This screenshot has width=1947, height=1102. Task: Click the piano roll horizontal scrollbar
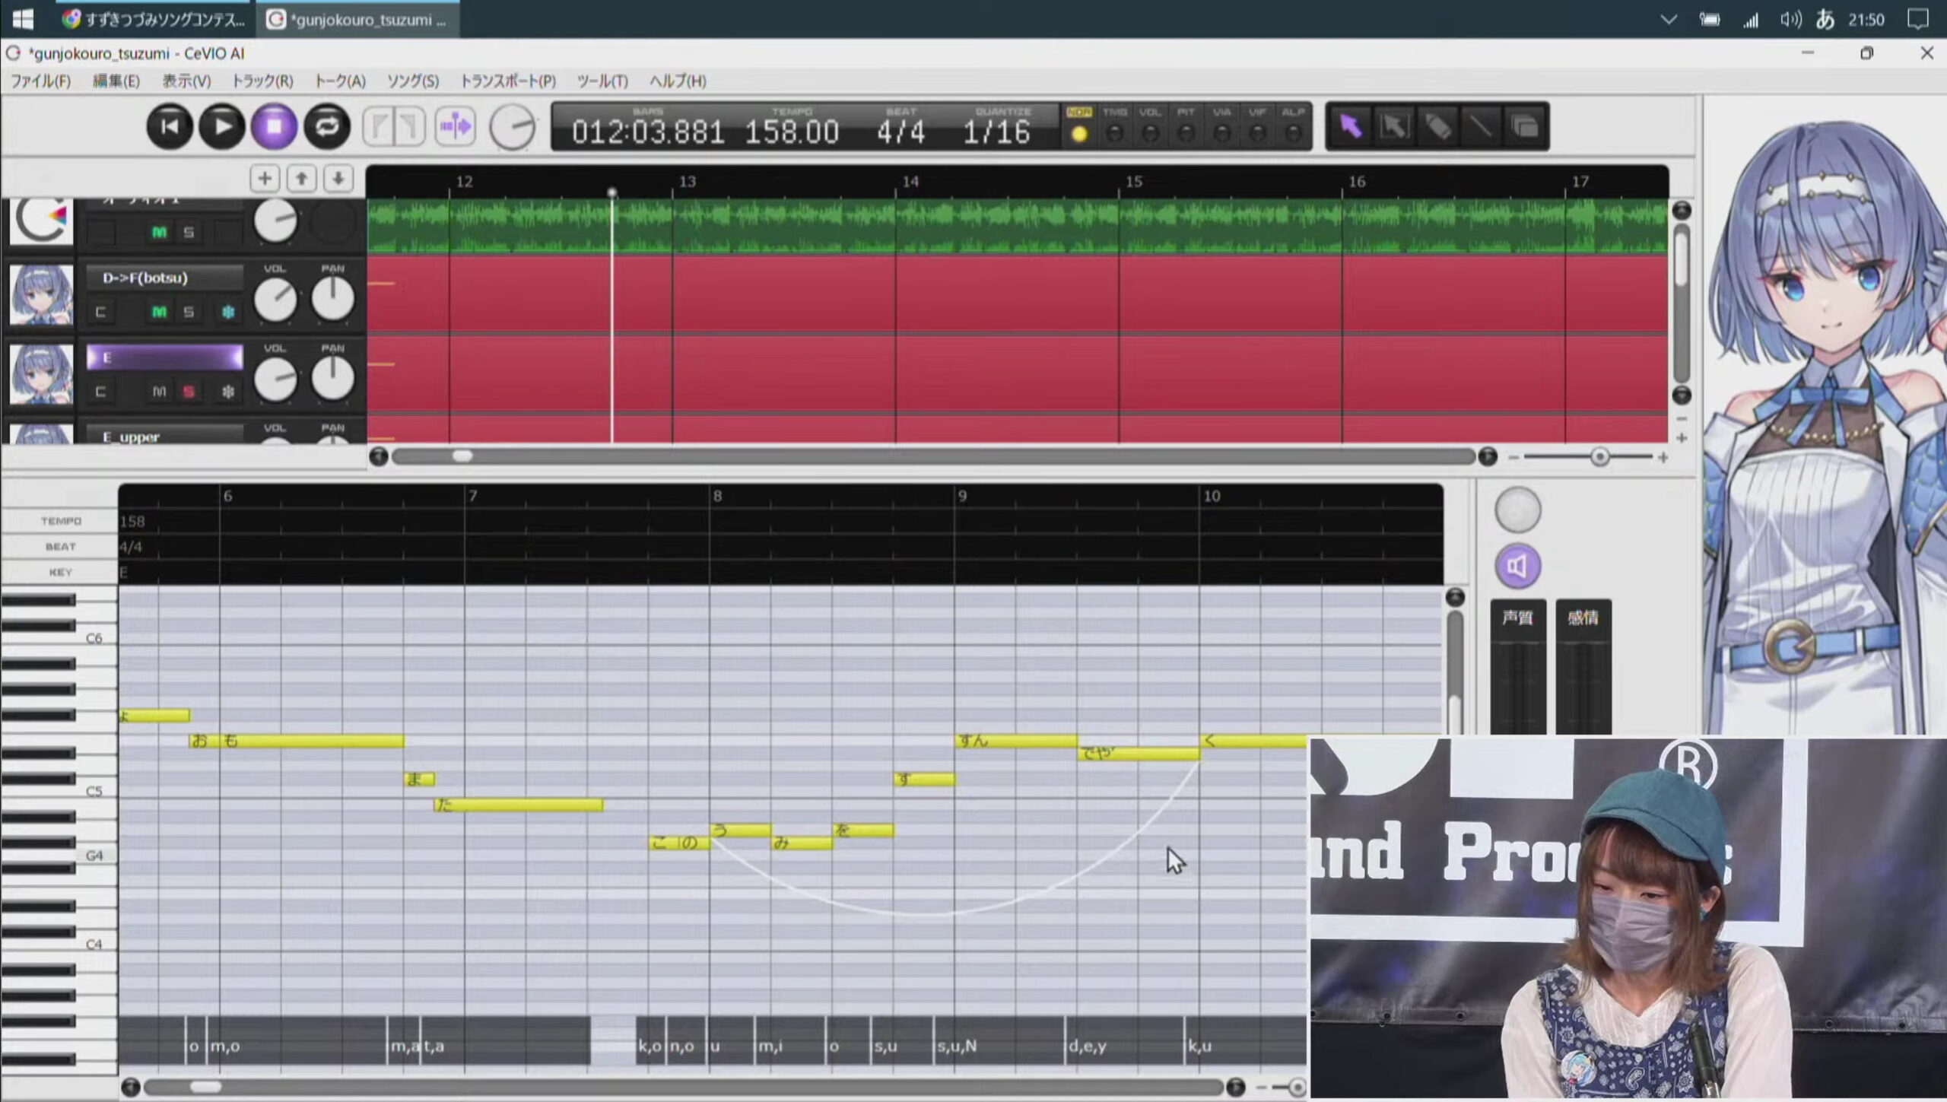pos(683,1087)
